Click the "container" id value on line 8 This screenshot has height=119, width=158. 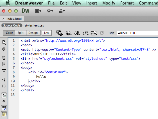55,72
